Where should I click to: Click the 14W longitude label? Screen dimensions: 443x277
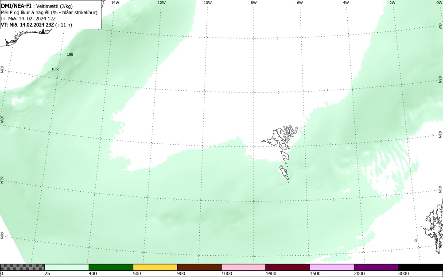point(115,3)
